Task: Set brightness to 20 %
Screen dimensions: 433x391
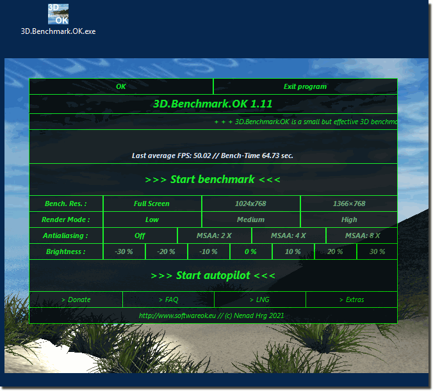Action: tap(335, 251)
